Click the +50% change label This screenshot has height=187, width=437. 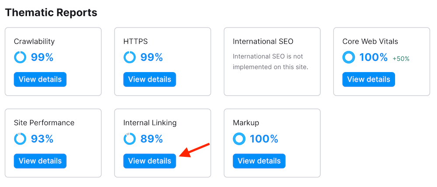[401, 59]
